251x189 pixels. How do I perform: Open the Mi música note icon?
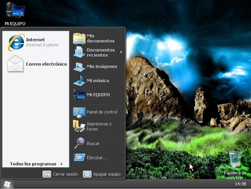click(x=79, y=81)
